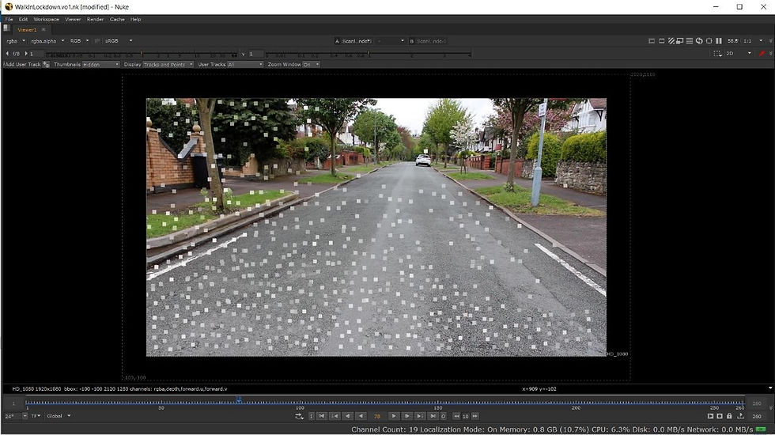The height and width of the screenshot is (435, 775).
Task: Open the rgba.alpha channel dropdown
Action: coord(47,41)
